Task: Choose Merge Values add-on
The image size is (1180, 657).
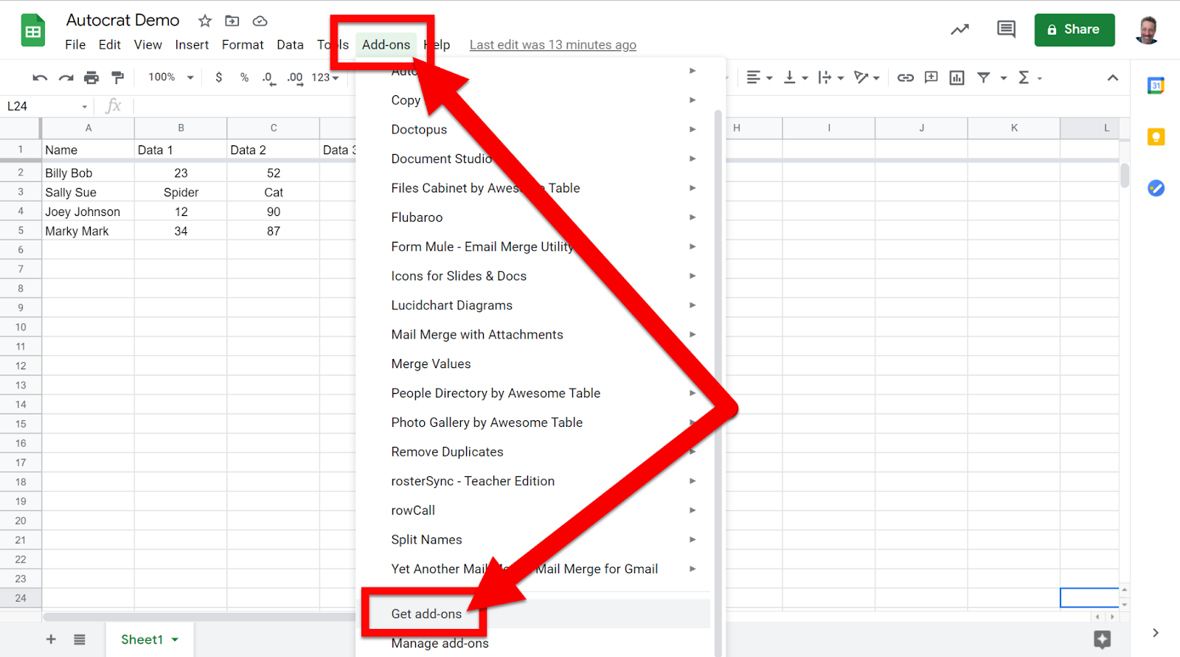Action: point(534,364)
